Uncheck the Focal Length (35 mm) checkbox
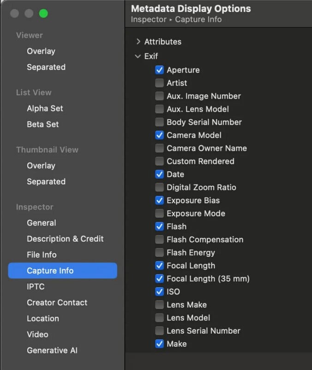 (159, 279)
